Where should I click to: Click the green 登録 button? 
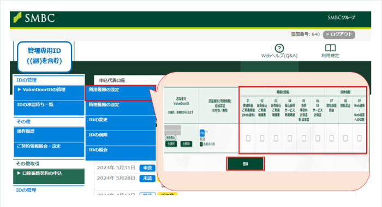click(x=246, y=164)
